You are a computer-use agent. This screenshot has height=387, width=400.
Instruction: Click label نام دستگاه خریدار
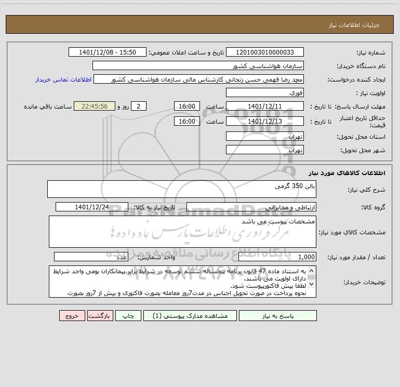pyautogui.click(x=361, y=66)
